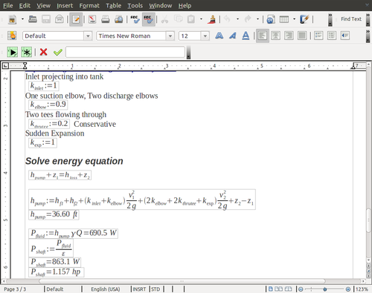Open the Format menu
Image resolution: width=372 pixels, height=293 pixels.
(89, 5)
